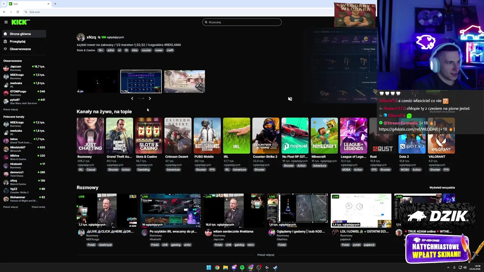Click Wyświetl wszystkie for Rozmowy

click(442, 188)
